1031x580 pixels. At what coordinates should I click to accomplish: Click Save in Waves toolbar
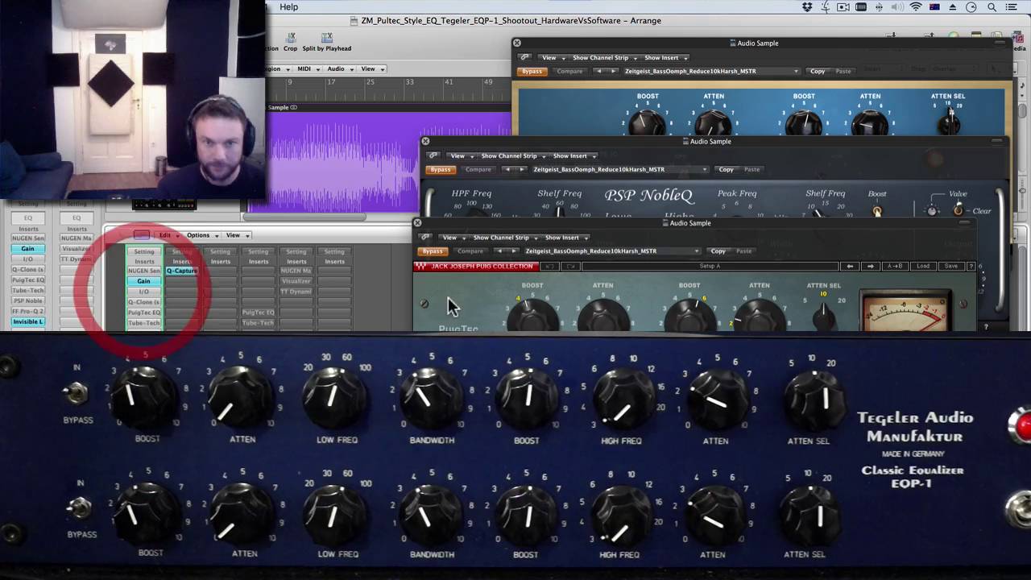point(951,266)
